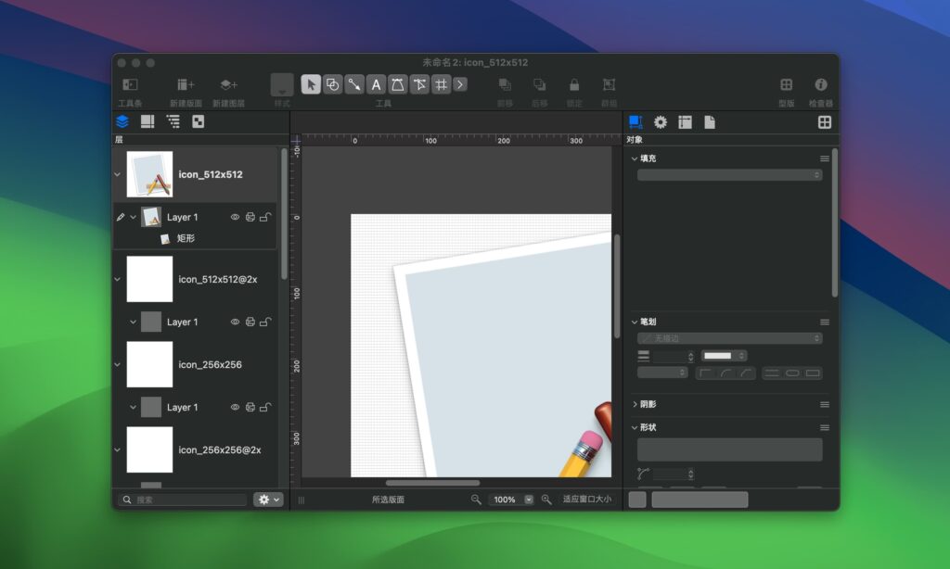Select the Text tool in the toolbar
Viewport: 950px width, 569px height.
375,84
